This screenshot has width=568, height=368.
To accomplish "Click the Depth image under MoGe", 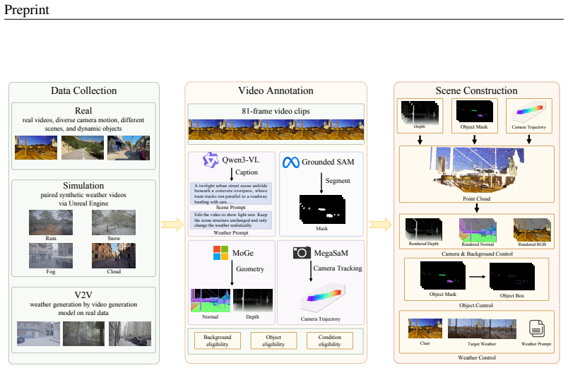I will 253,300.
